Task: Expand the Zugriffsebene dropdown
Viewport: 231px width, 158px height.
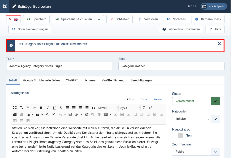Action: point(196,152)
